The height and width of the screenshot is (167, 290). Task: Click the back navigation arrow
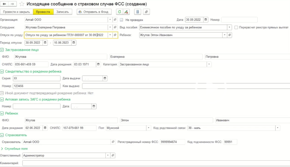coord(4,4)
